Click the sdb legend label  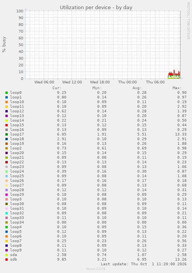point(14,259)
